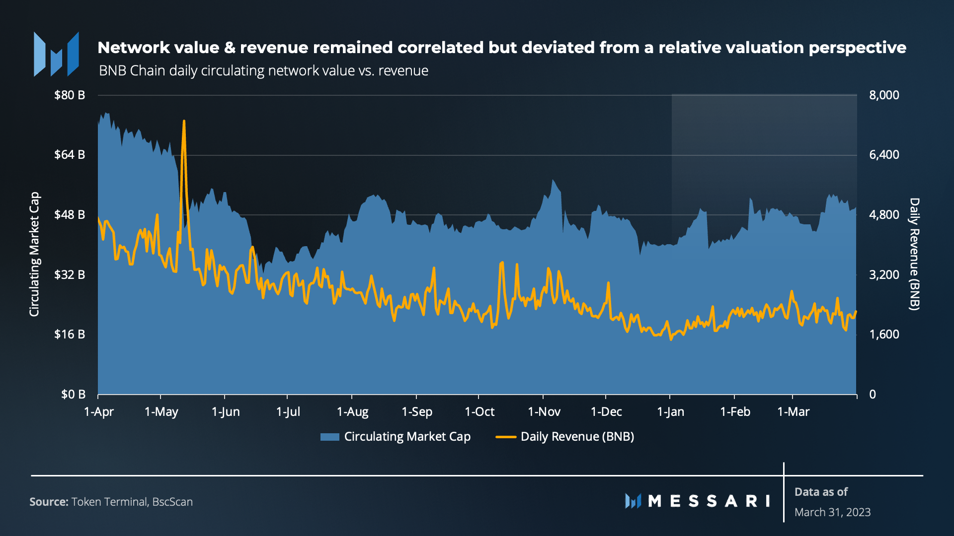The height and width of the screenshot is (536, 954).
Task: Click the MESSARI wordmark at bottom
Action: (x=709, y=501)
